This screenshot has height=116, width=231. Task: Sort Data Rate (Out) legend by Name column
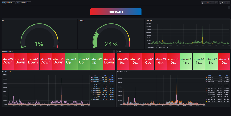point(210,75)
